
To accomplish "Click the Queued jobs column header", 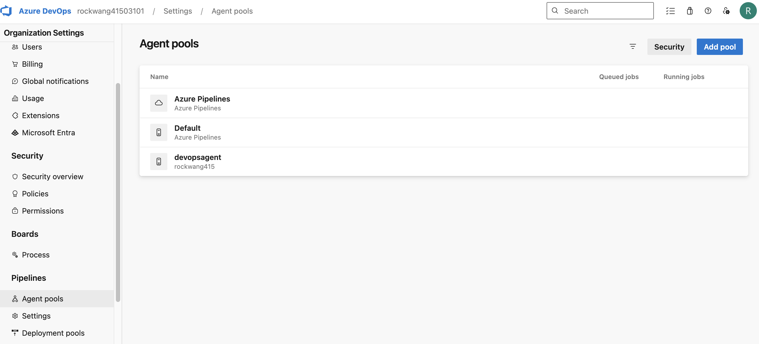I will tap(619, 77).
